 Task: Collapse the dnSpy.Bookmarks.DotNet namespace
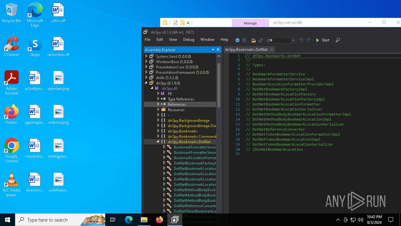158,142
